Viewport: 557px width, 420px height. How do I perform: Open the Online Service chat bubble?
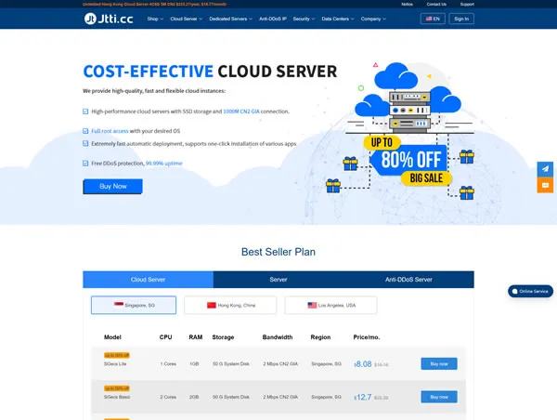[x=530, y=291]
